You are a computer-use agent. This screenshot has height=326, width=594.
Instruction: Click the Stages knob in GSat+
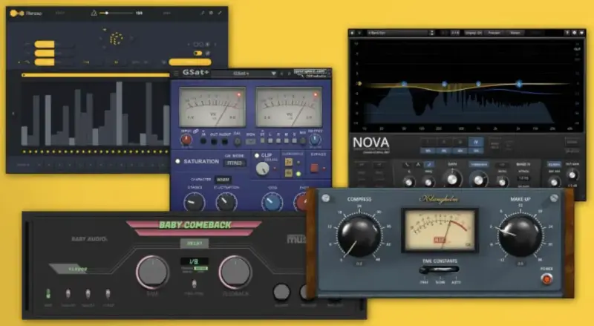(x=195, y=202)
